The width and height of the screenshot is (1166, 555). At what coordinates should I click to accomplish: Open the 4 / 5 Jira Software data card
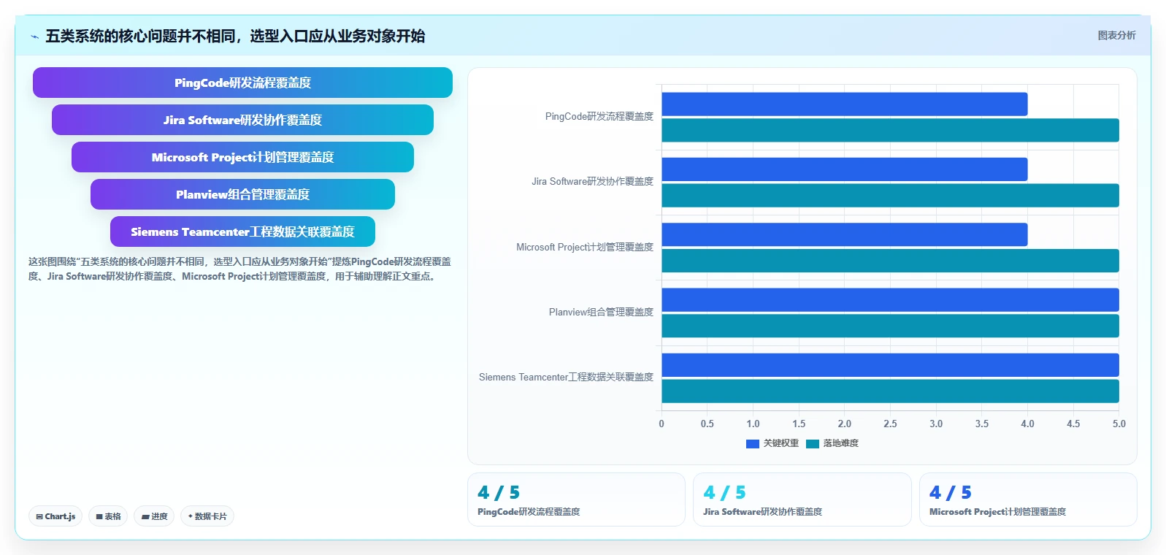coord(802,499)
